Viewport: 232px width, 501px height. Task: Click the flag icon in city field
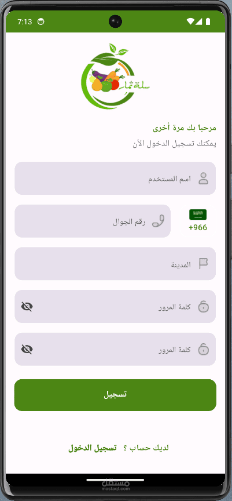[203, 264]
